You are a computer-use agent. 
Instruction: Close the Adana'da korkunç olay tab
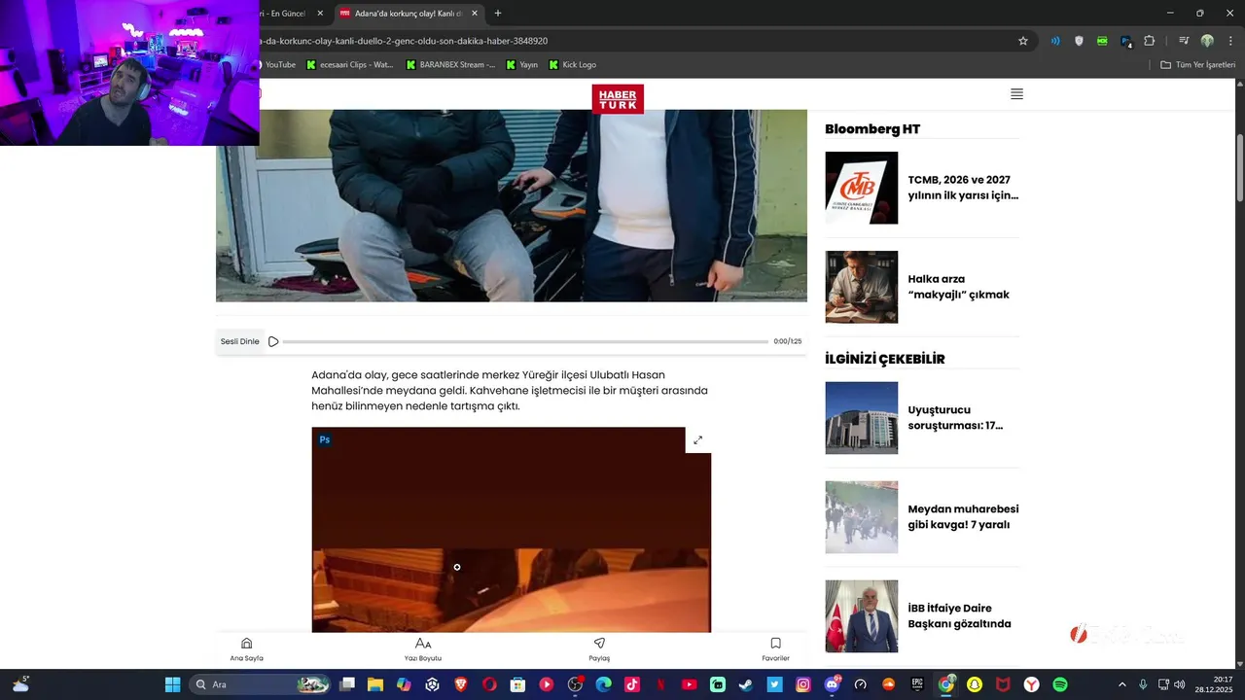coord(474,14)
